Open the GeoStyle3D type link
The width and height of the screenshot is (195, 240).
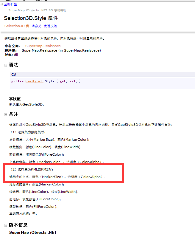click(34, 81)
